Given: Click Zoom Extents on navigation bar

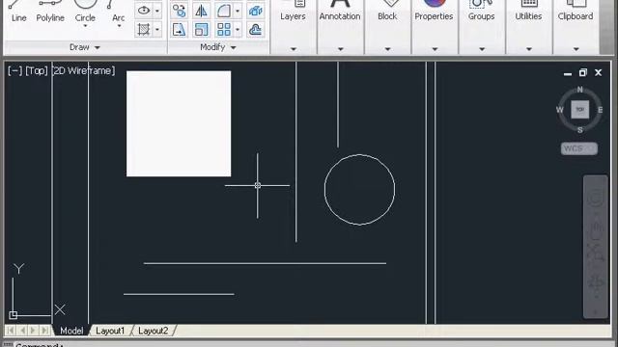Looking at the screenshot, I should [596, 254].
